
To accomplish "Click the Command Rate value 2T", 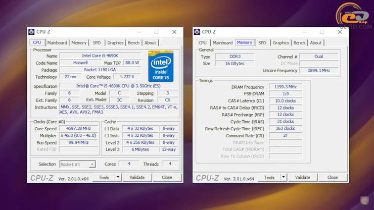I will (x=286, y=135).
